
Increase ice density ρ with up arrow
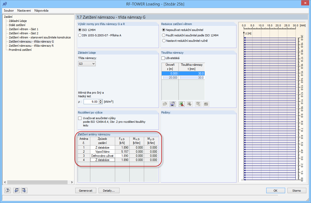[101, 101]
